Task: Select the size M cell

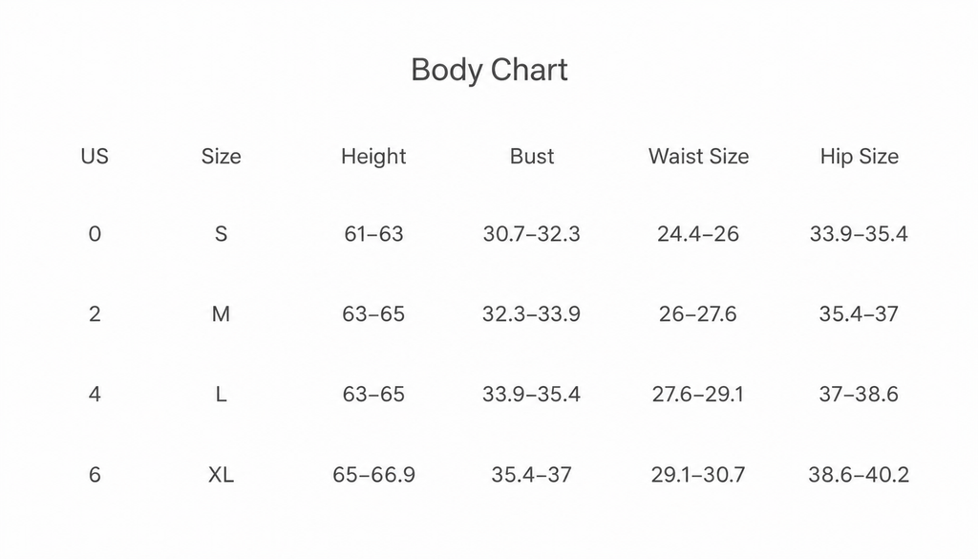Action: (x=221, y=313)
